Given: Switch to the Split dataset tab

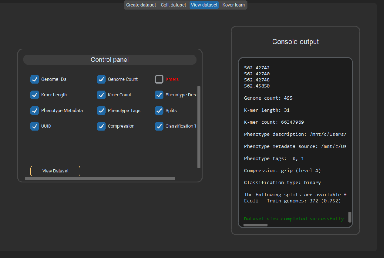Looking at the screenshot, I should point(173,5).
